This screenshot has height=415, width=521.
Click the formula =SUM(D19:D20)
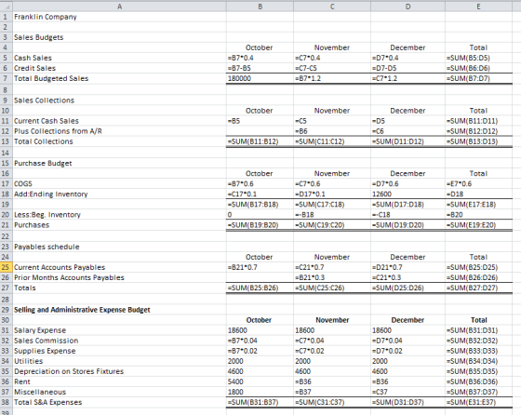click(407, 225)
